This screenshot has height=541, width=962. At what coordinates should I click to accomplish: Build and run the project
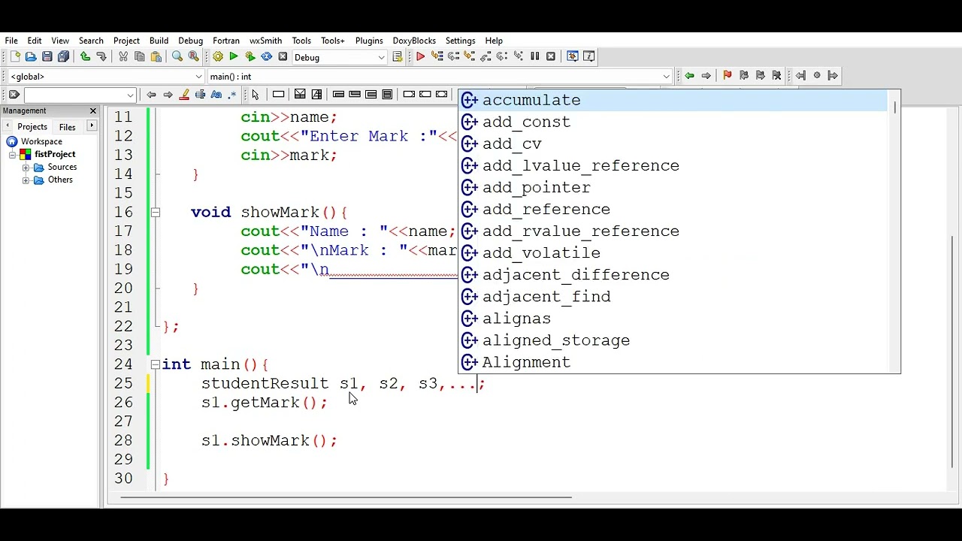250,57
